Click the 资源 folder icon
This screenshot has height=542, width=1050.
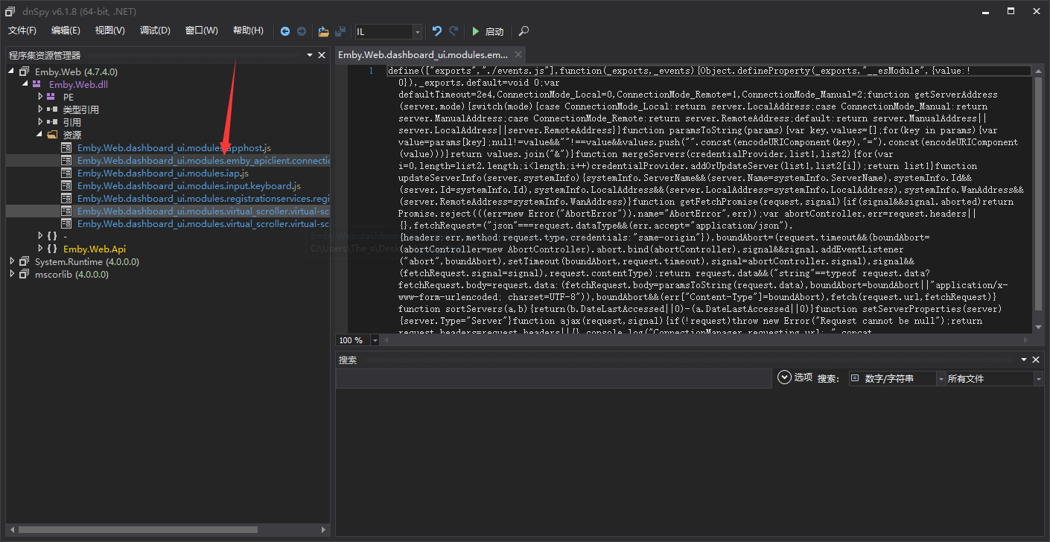51,135
